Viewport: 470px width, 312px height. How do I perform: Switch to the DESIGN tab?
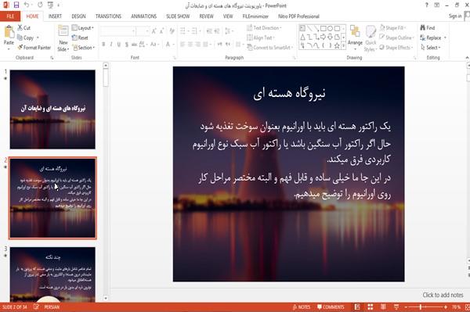[78, 16]
